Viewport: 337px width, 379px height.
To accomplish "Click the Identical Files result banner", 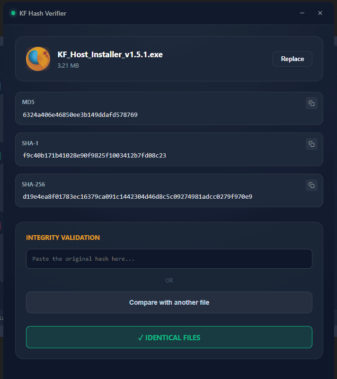I will coord(169,337).
